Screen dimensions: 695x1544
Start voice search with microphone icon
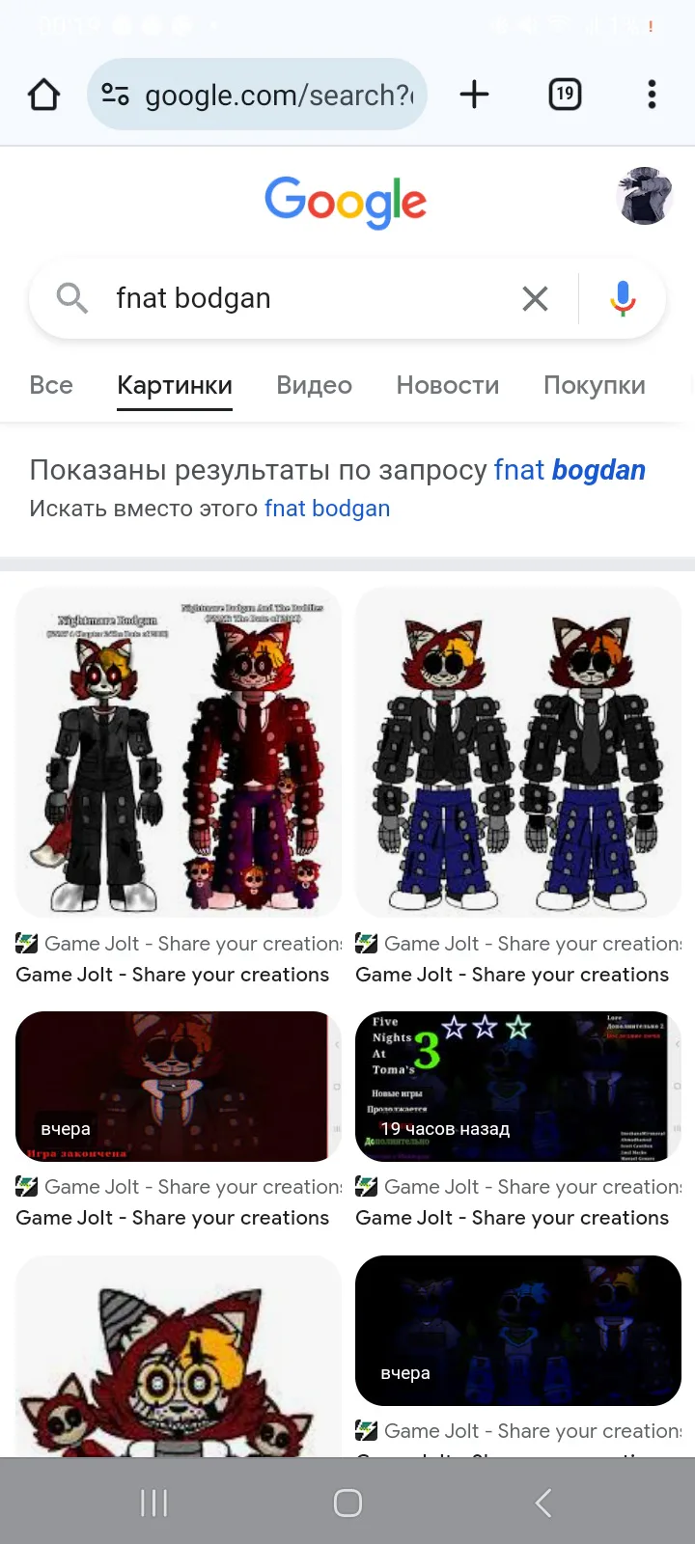623,298
